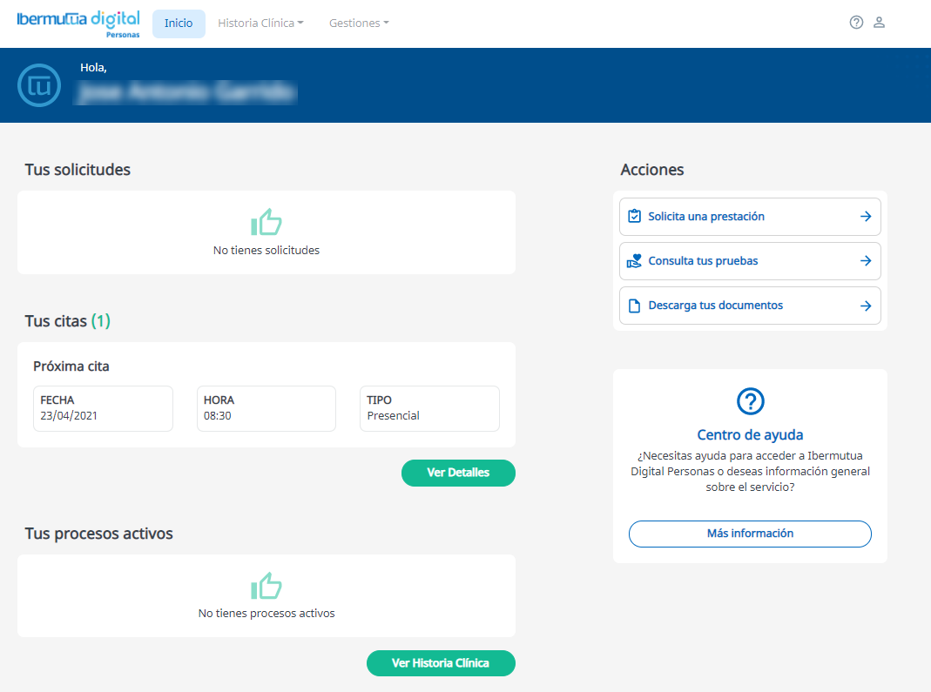Image resolution: width=931 pixels, height=692 pixels.
Task: Select the TIPO Presencial box
Action: click(x=429, y=408)
